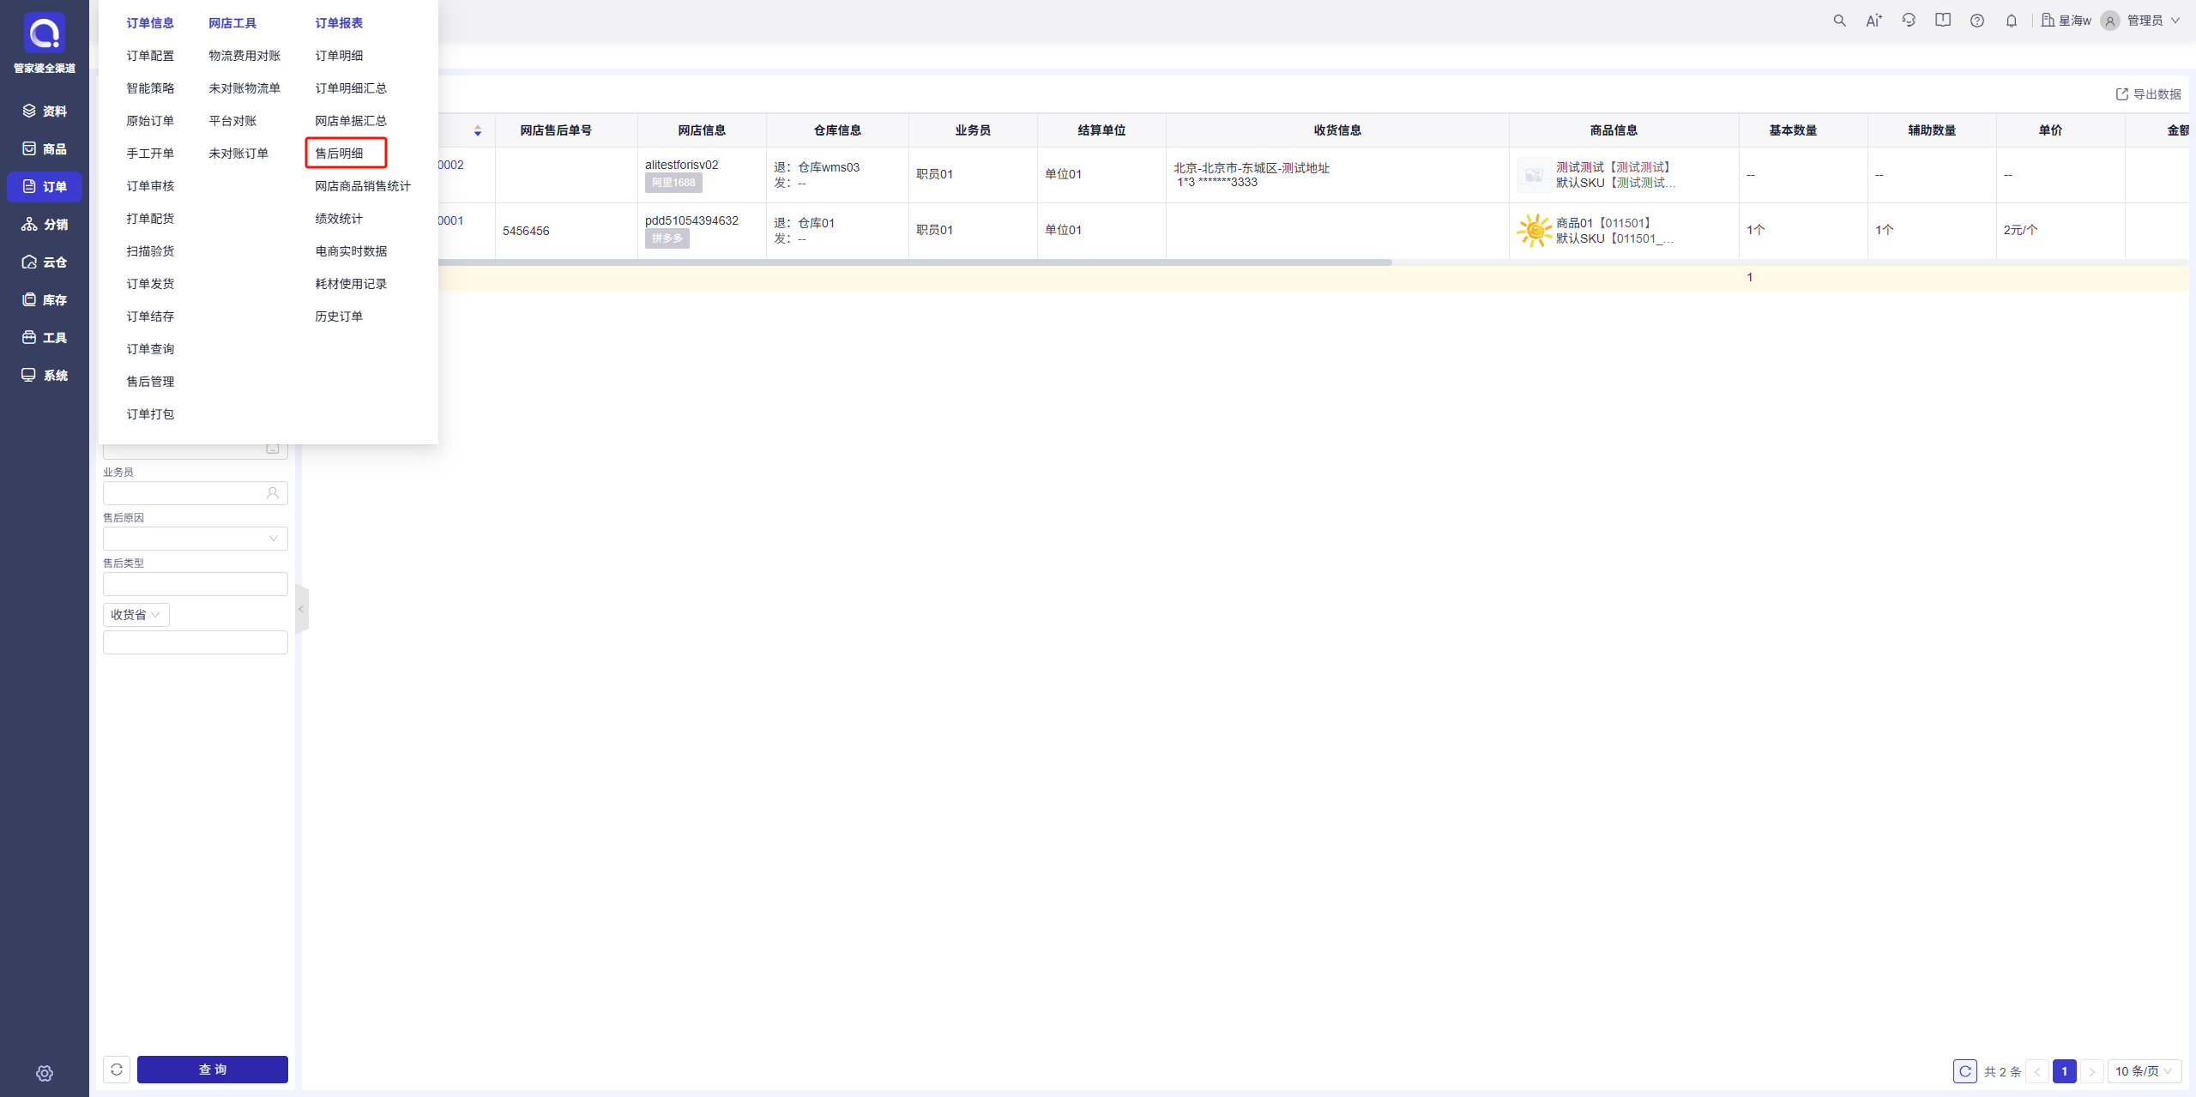Open the 订单审核 menu entry
Screen dimensions: 2196x1097
point(150,186)
